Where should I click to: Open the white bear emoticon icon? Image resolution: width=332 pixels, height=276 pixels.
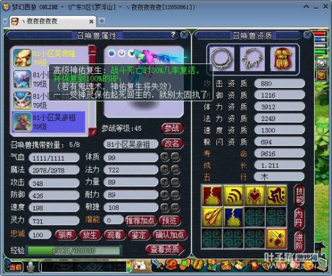140,266
